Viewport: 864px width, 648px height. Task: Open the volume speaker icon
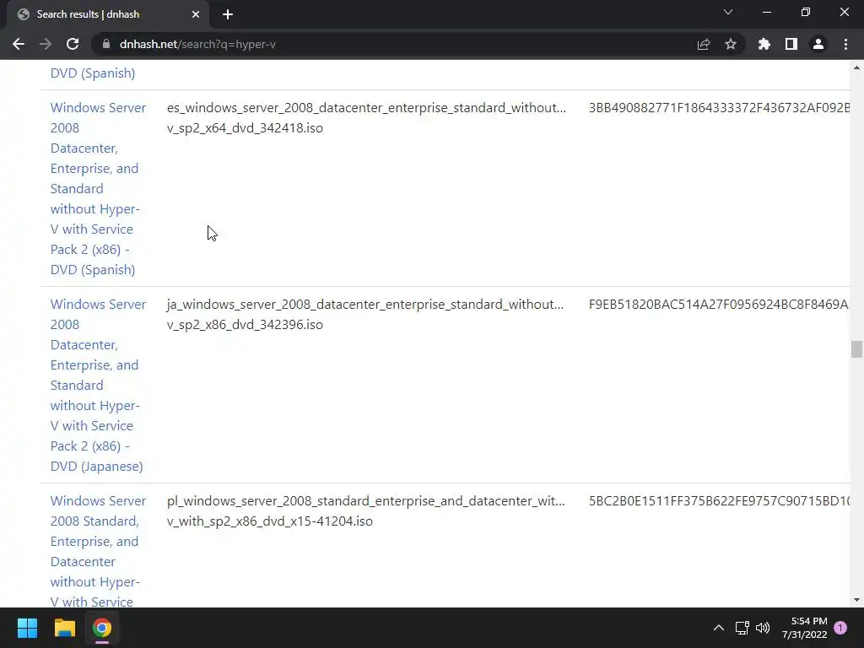[x=763, y=628]
